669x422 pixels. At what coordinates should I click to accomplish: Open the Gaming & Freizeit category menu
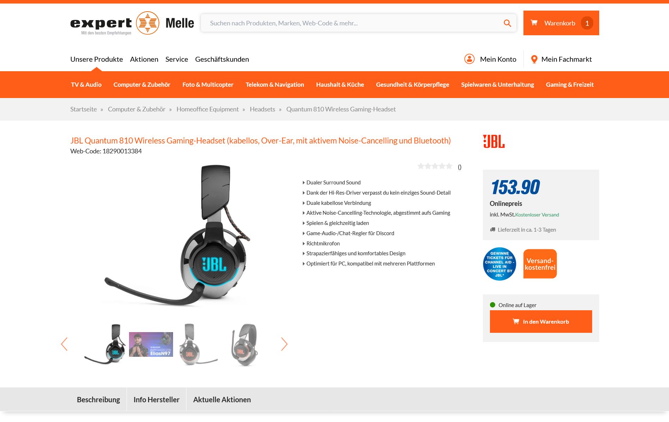[x=570, y=85]
